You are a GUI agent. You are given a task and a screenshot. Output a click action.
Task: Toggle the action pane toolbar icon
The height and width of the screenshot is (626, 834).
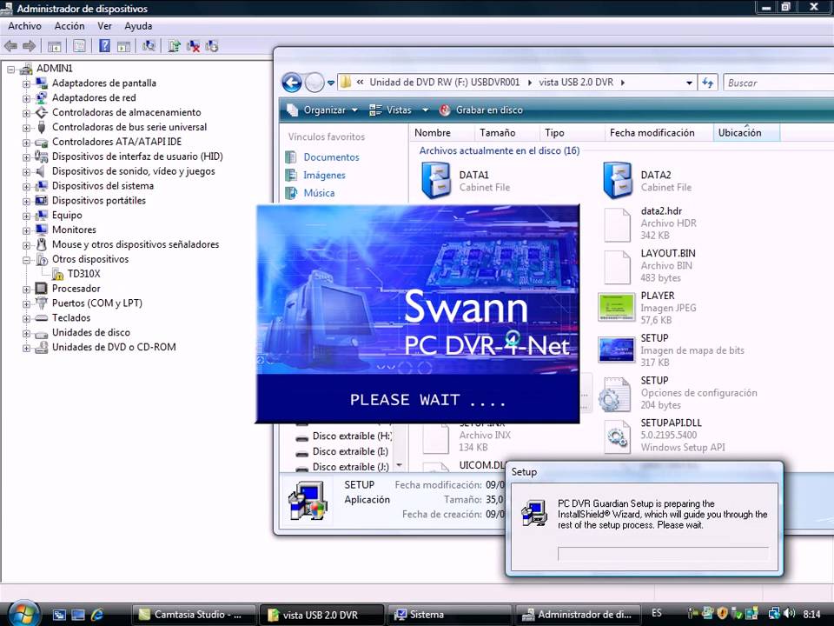(x=123, y=46)
